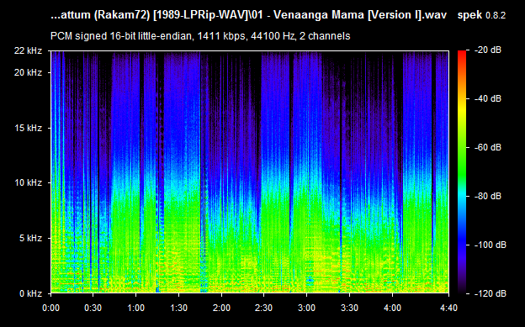Click the 3:00 time axis marker
The image size is (525, 327).
[306, 308]
